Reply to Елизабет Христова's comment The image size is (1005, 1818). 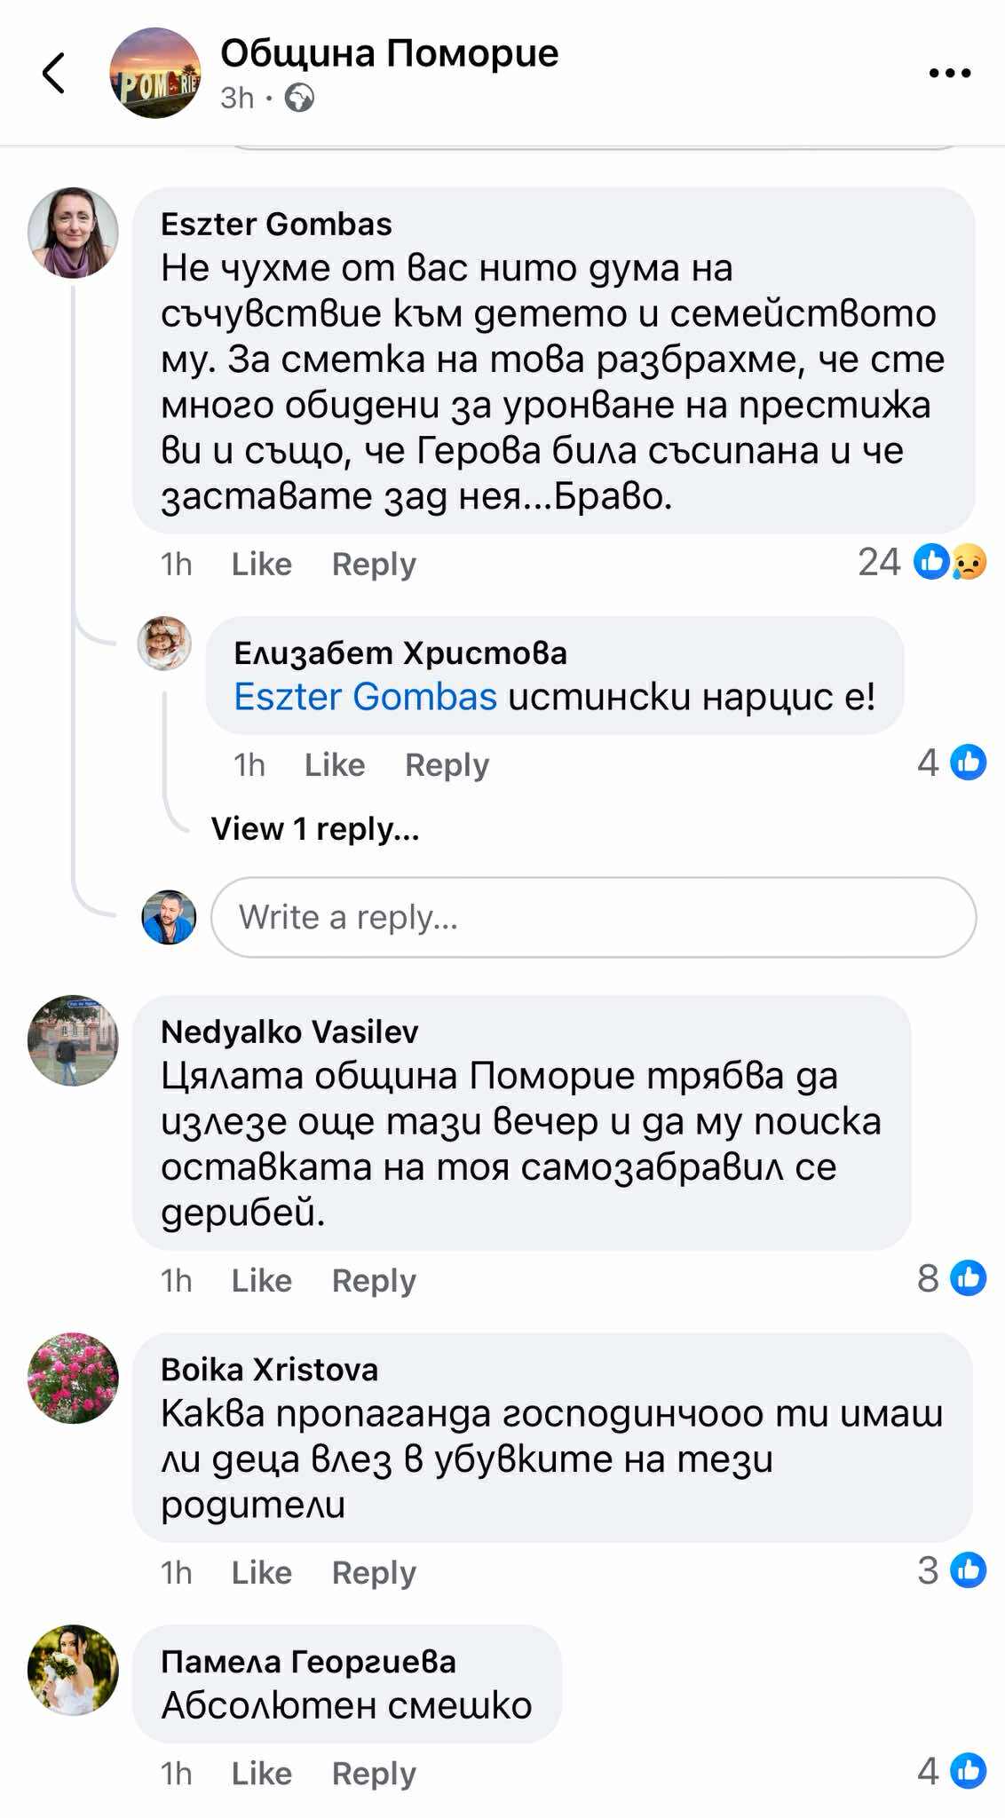(447, 765)
